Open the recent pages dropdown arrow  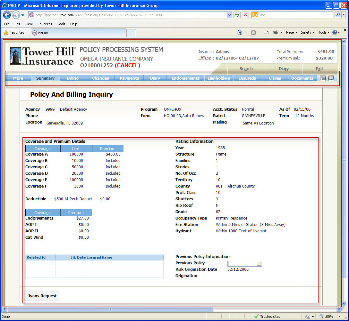pos(23,15)
